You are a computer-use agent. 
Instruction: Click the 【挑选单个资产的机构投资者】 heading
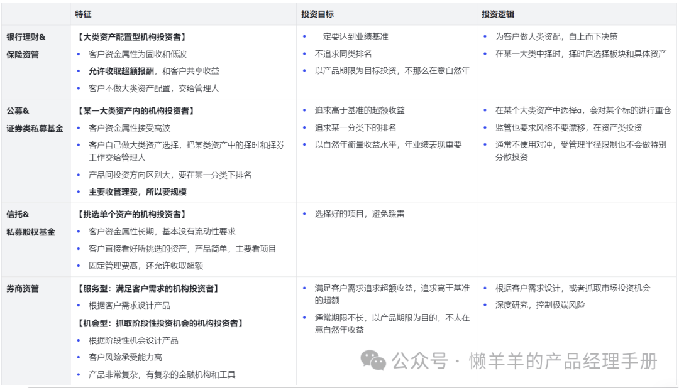click(x=131, y=214)
